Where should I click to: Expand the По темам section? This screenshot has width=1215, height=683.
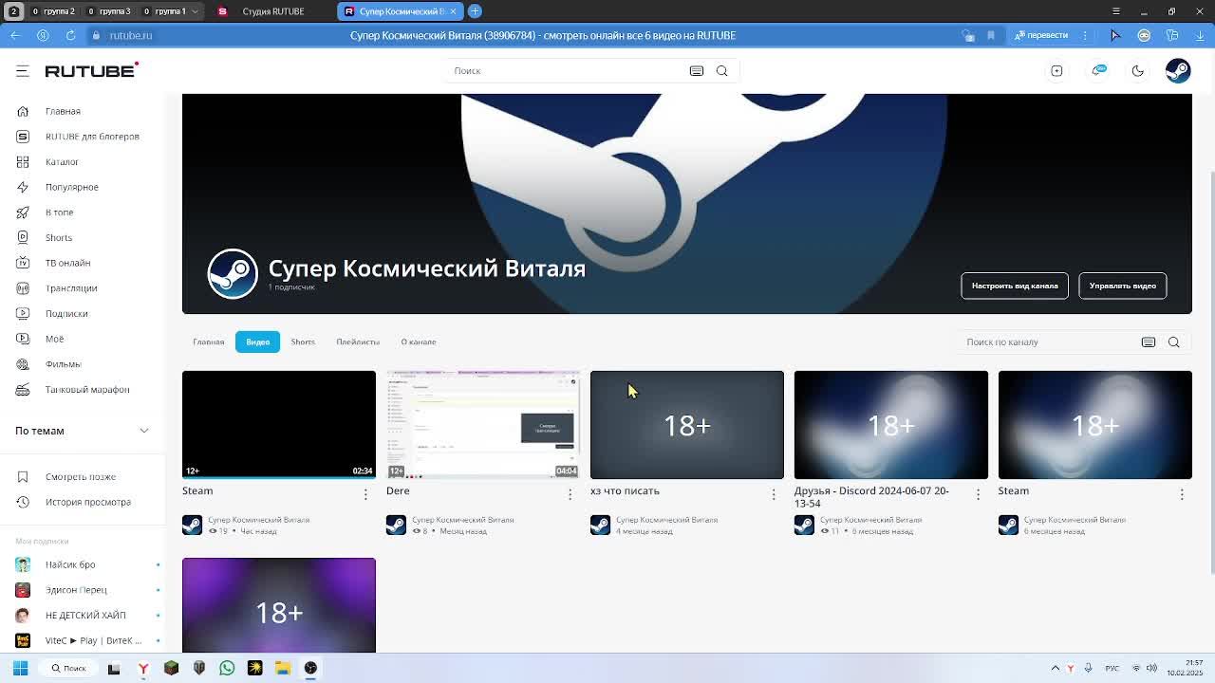[83, 431]
